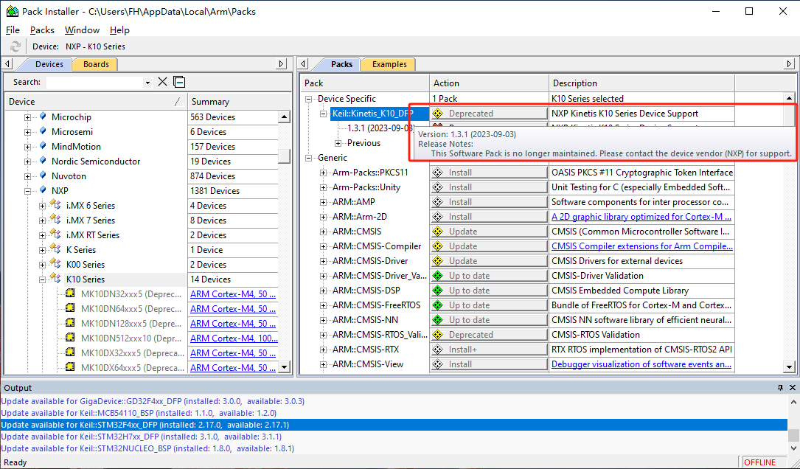Click the collapse all devices icon
The height and width of the screenshot is (469, 800).
pyautogui.click(x=179, y=82)
